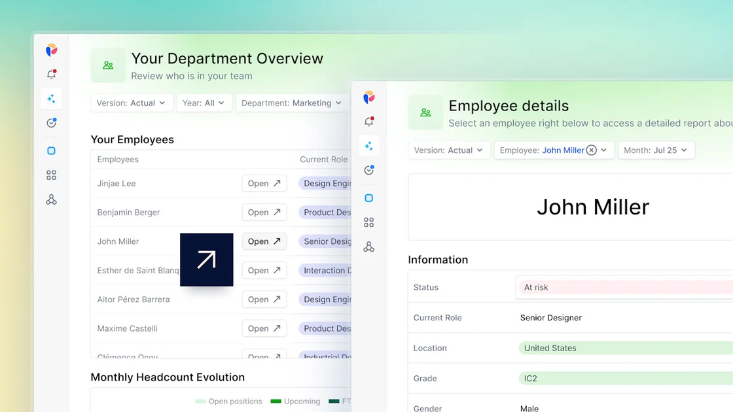Click the Grade field label

(425, 379)
